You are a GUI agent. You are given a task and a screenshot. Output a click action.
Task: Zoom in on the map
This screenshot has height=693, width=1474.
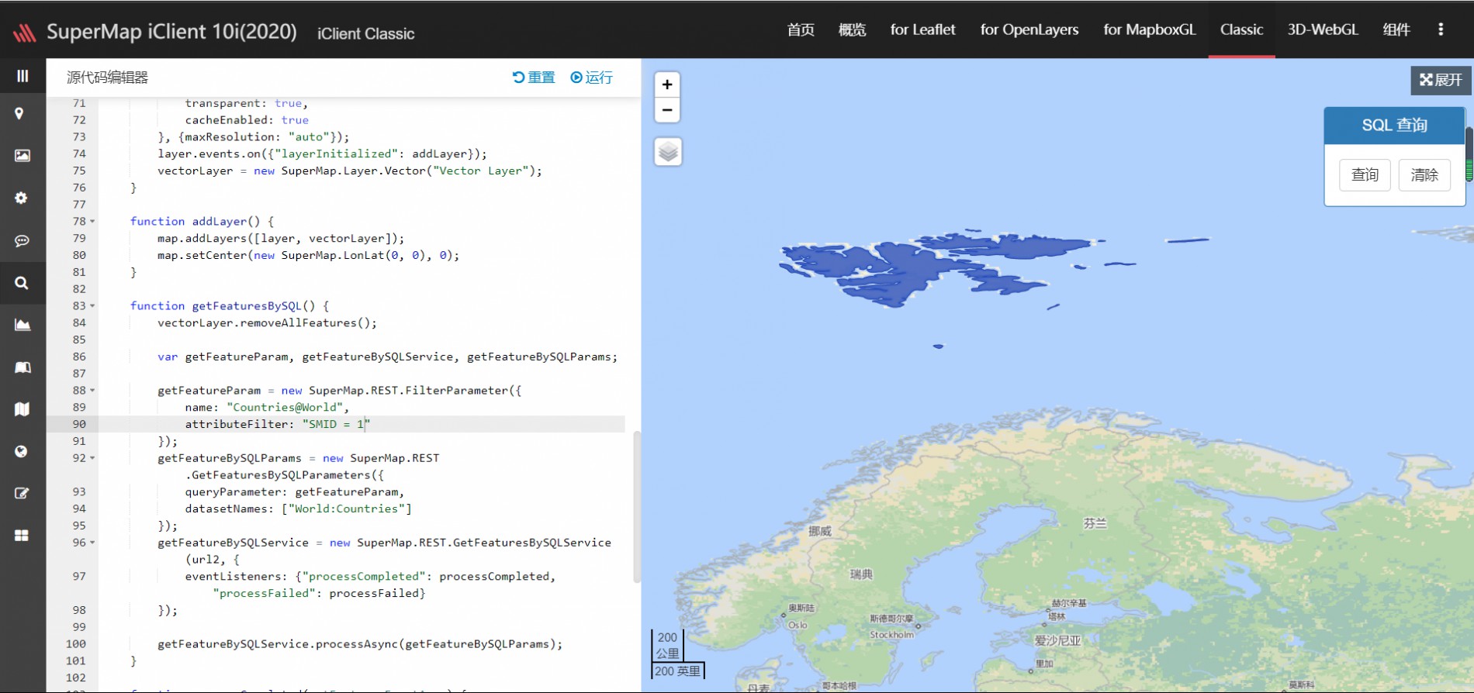click(667, 84)
